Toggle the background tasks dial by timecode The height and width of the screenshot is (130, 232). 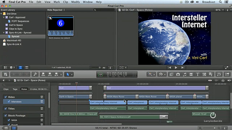pos(100,74)
